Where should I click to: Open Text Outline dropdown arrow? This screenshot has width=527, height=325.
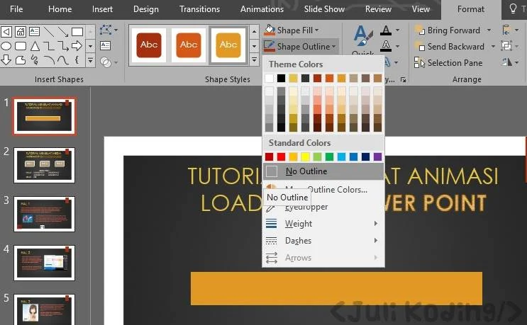[x=398, y=46]
